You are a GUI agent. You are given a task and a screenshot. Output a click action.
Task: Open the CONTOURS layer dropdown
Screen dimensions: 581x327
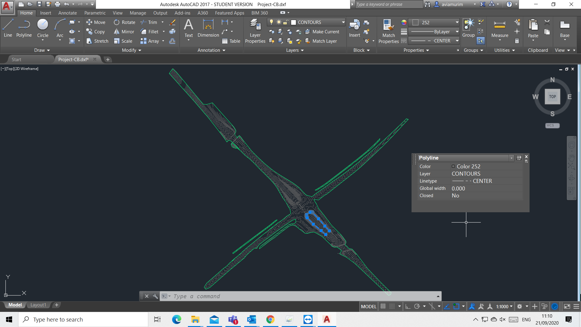(x=343, y=22)
